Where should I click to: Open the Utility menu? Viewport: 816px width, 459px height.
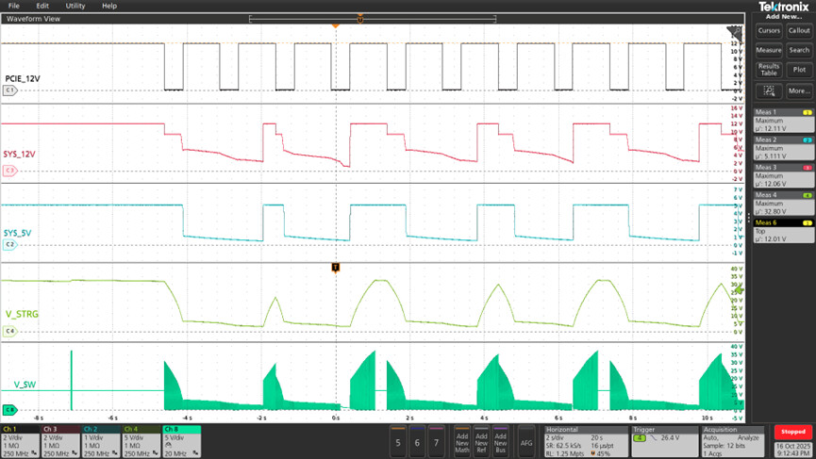[75, 6]
